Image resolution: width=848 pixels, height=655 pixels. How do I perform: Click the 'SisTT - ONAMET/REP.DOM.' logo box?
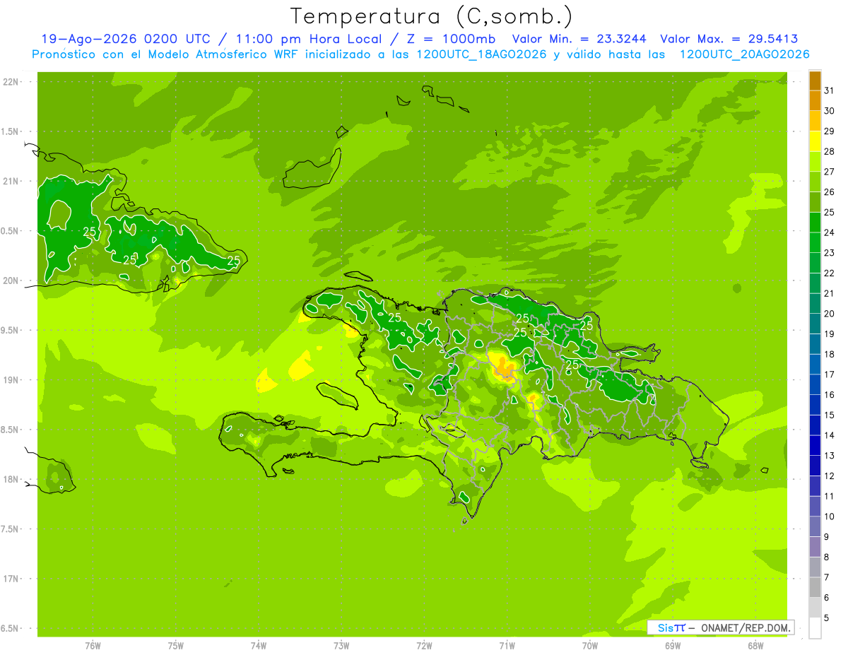pos(721,627)
